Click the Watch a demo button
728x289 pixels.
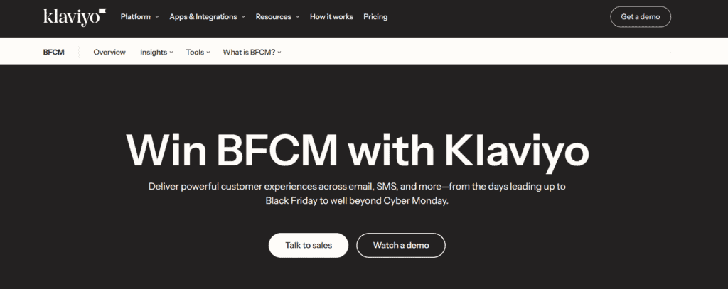[x=400, y=245]
